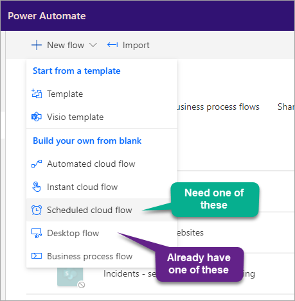Click the plus icon beside New flow
The image size is (295, 301).
click(37, 45)
